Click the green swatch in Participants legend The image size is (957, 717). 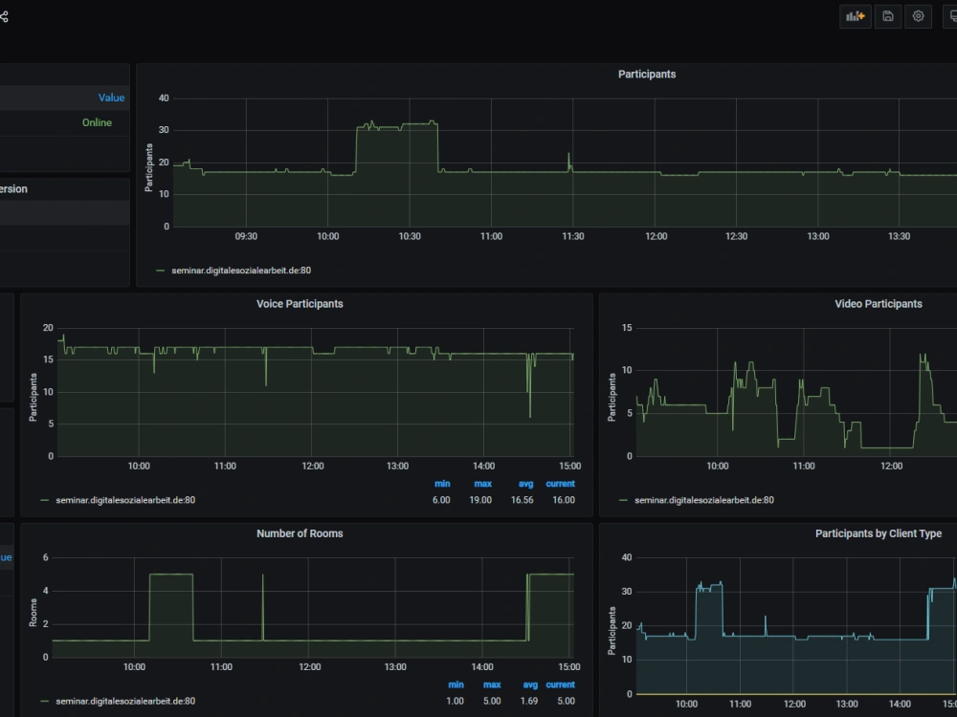pyautogui.click(x=161, y=271)
